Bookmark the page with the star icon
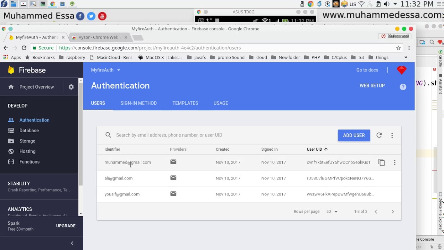Viewport: 444px width, 250px height. pyautogui.click(x=399, y=48)
